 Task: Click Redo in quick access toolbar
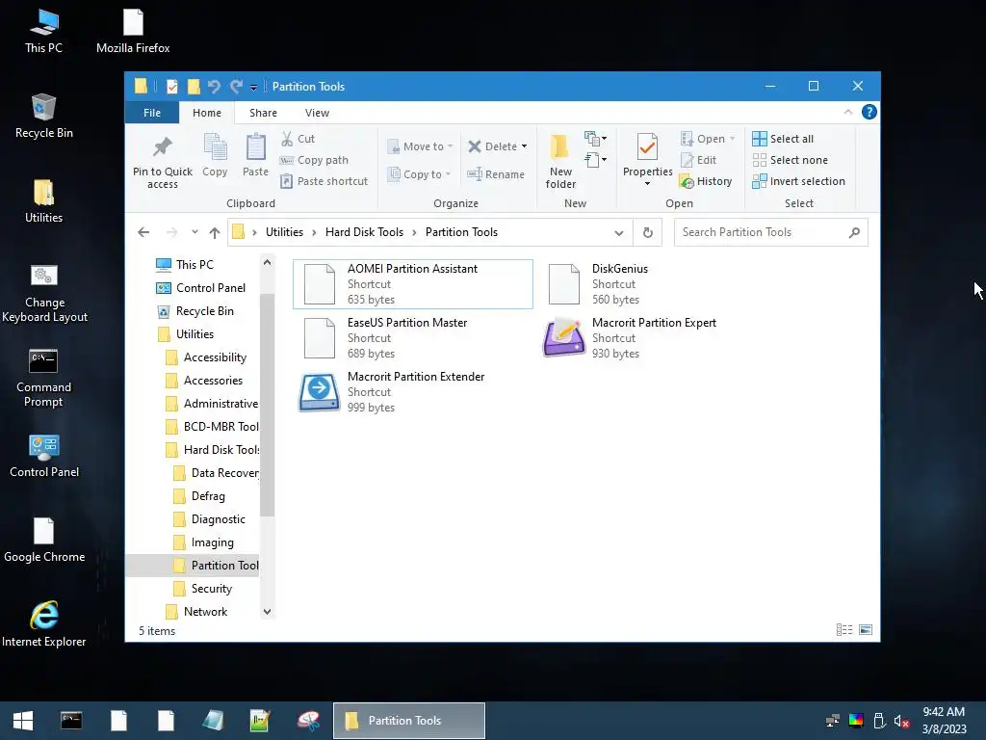click(237, 86)
